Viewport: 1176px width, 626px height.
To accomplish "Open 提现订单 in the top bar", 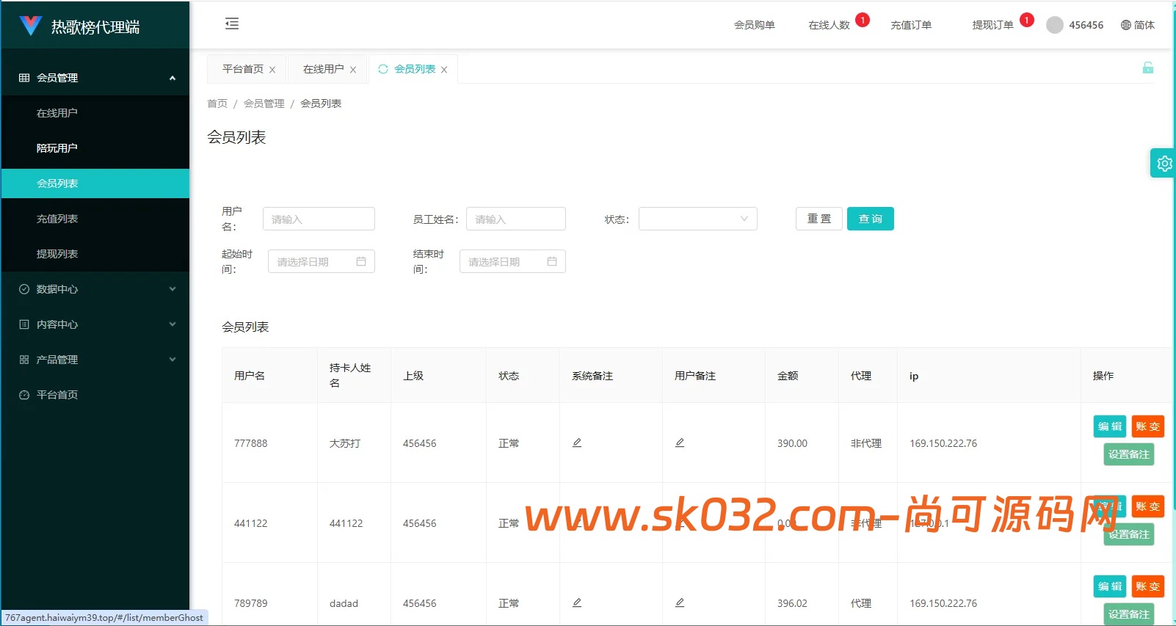I will pos(992,25).
